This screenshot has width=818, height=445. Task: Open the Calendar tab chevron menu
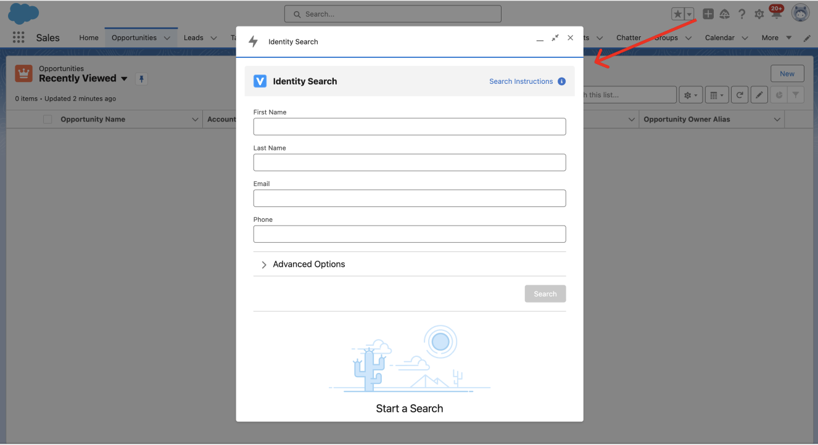(x=745, y=38)
